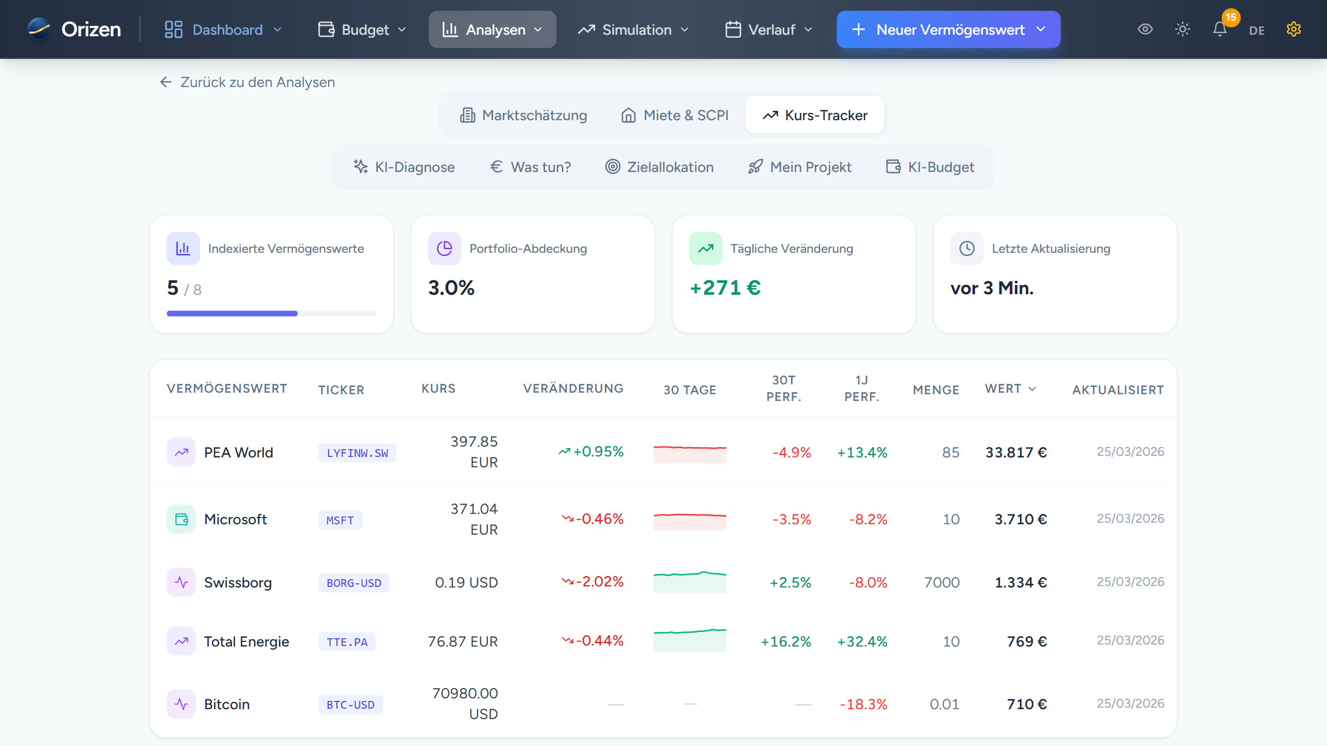Open KI-Diagnose via the sparkle icon

coord(360,167)
